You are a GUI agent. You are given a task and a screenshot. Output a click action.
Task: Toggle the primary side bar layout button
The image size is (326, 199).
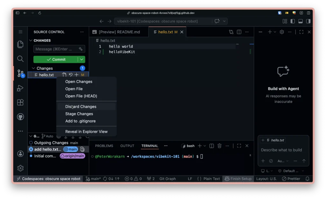coord(293,21)
